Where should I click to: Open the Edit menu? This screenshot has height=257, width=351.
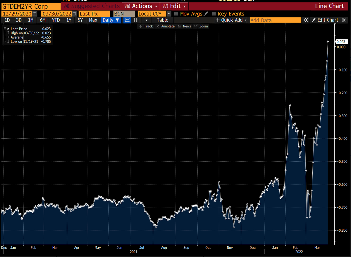point(174,6)
